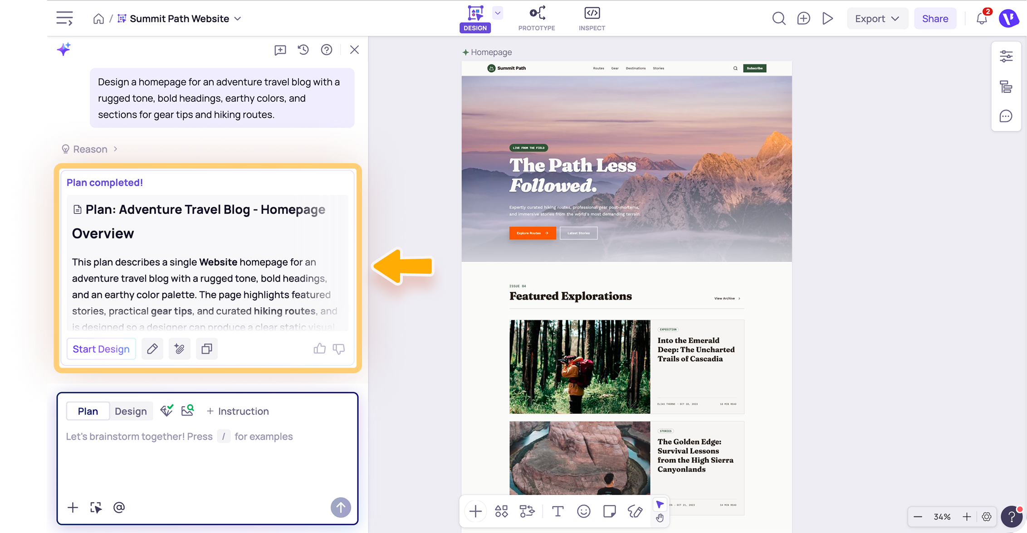This screenshot has width=1027, height=533.
Task: Select the pointer cursor tool
Action: [x=660, y=504]
